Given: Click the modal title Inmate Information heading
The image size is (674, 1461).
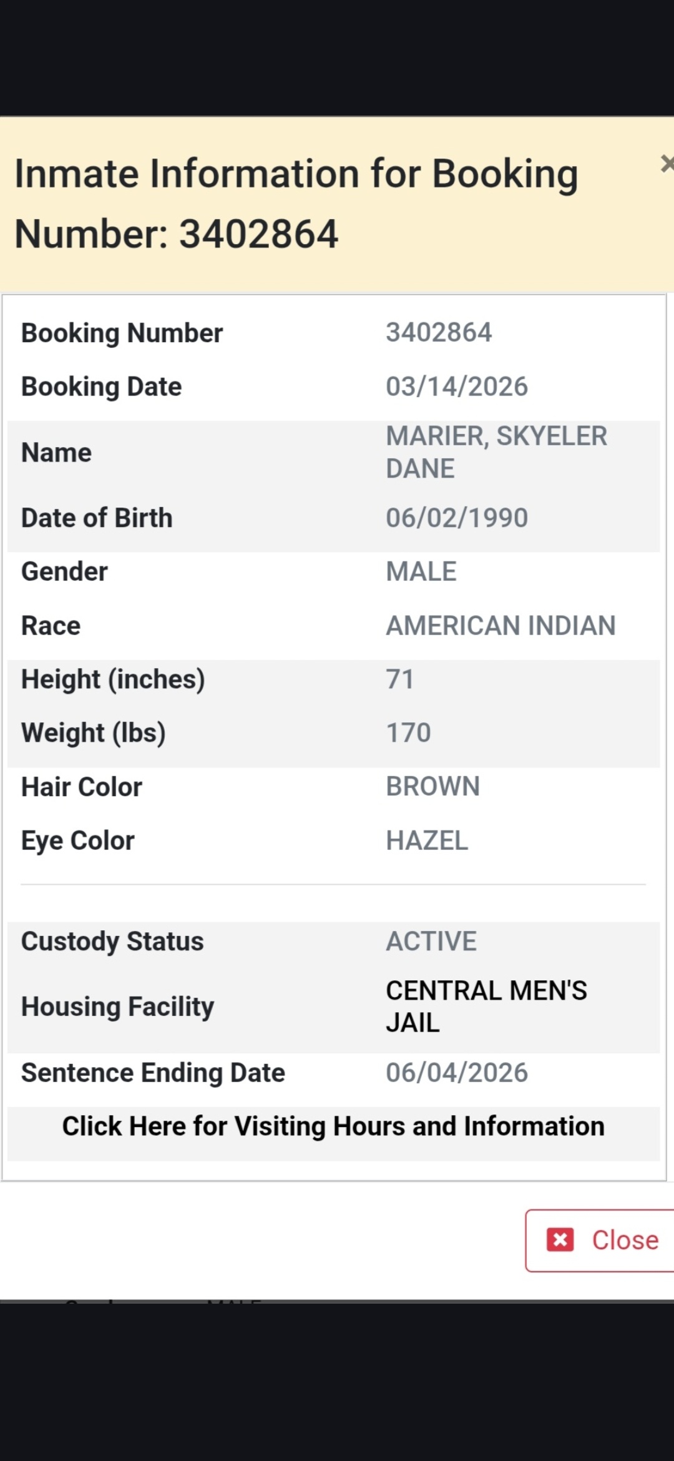Looking at the screenshot, I should 296,204.
